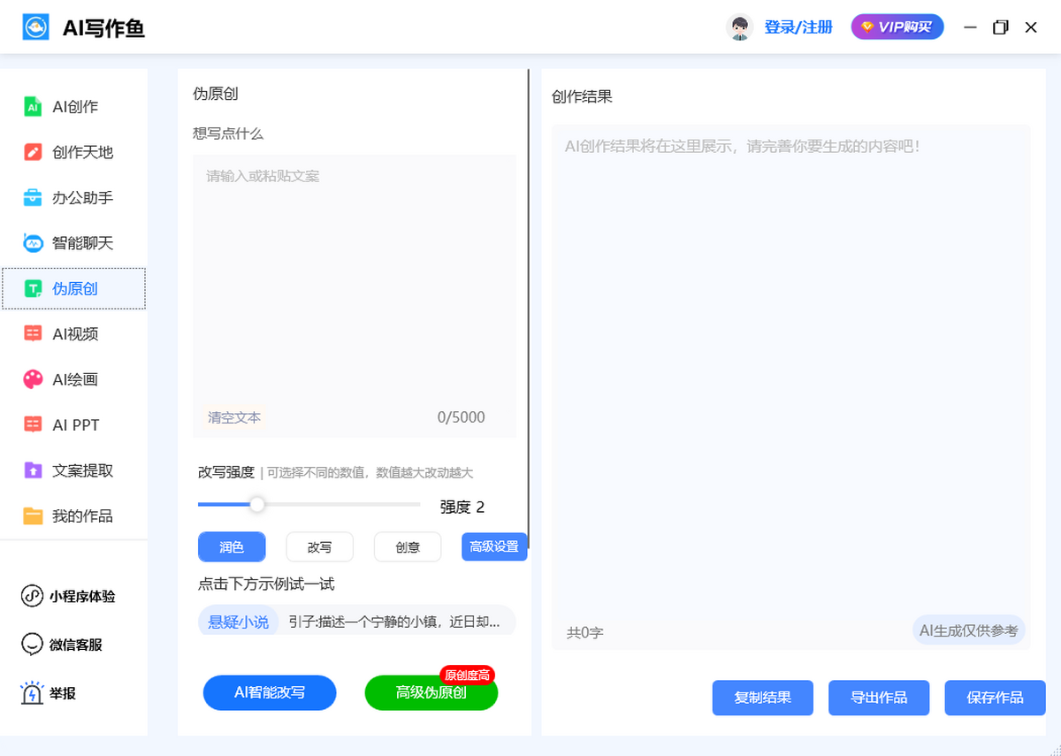The image size is (1061, 756).
Task: Open AI绘画 palette icon
Action: point(33,379)
